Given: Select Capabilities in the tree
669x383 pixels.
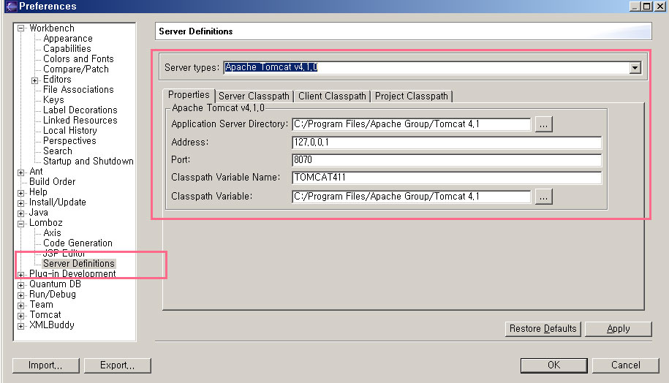Looking at the screenshot, I should 67,49.
